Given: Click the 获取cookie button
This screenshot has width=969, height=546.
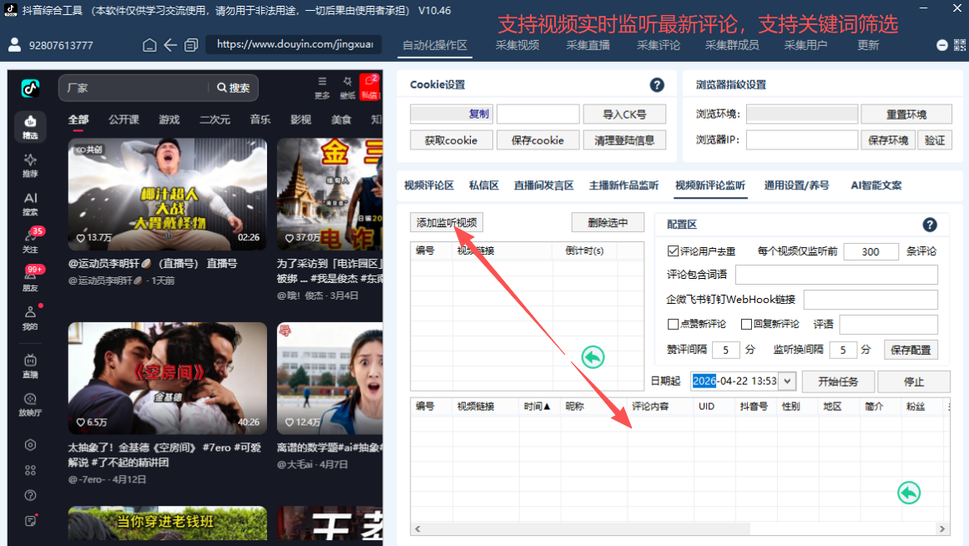Looking at the screenshot, I should 452,140.
